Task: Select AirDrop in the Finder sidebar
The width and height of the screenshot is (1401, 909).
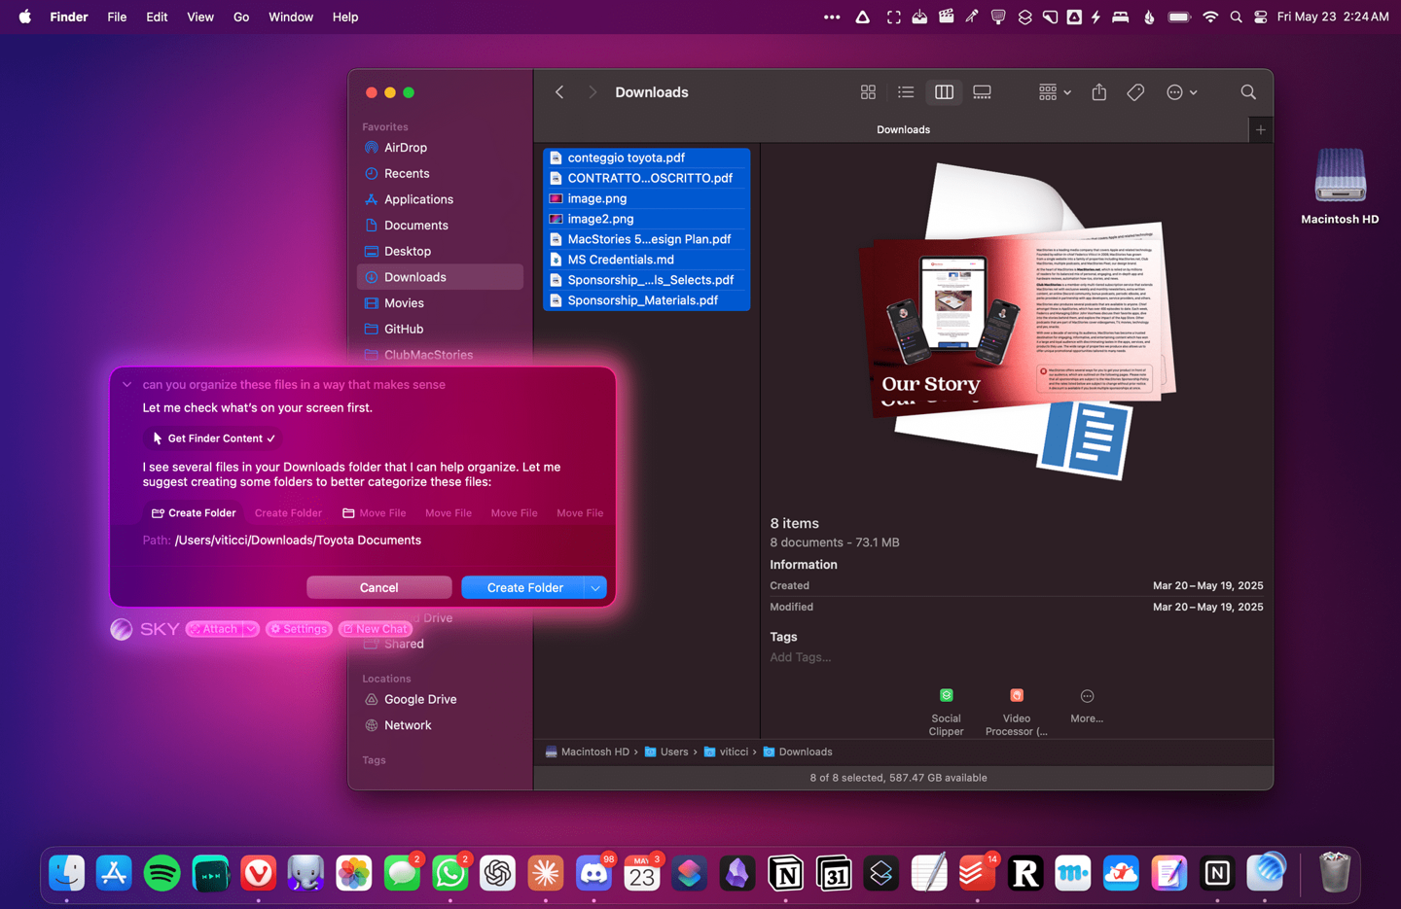Action: point(406,147)
